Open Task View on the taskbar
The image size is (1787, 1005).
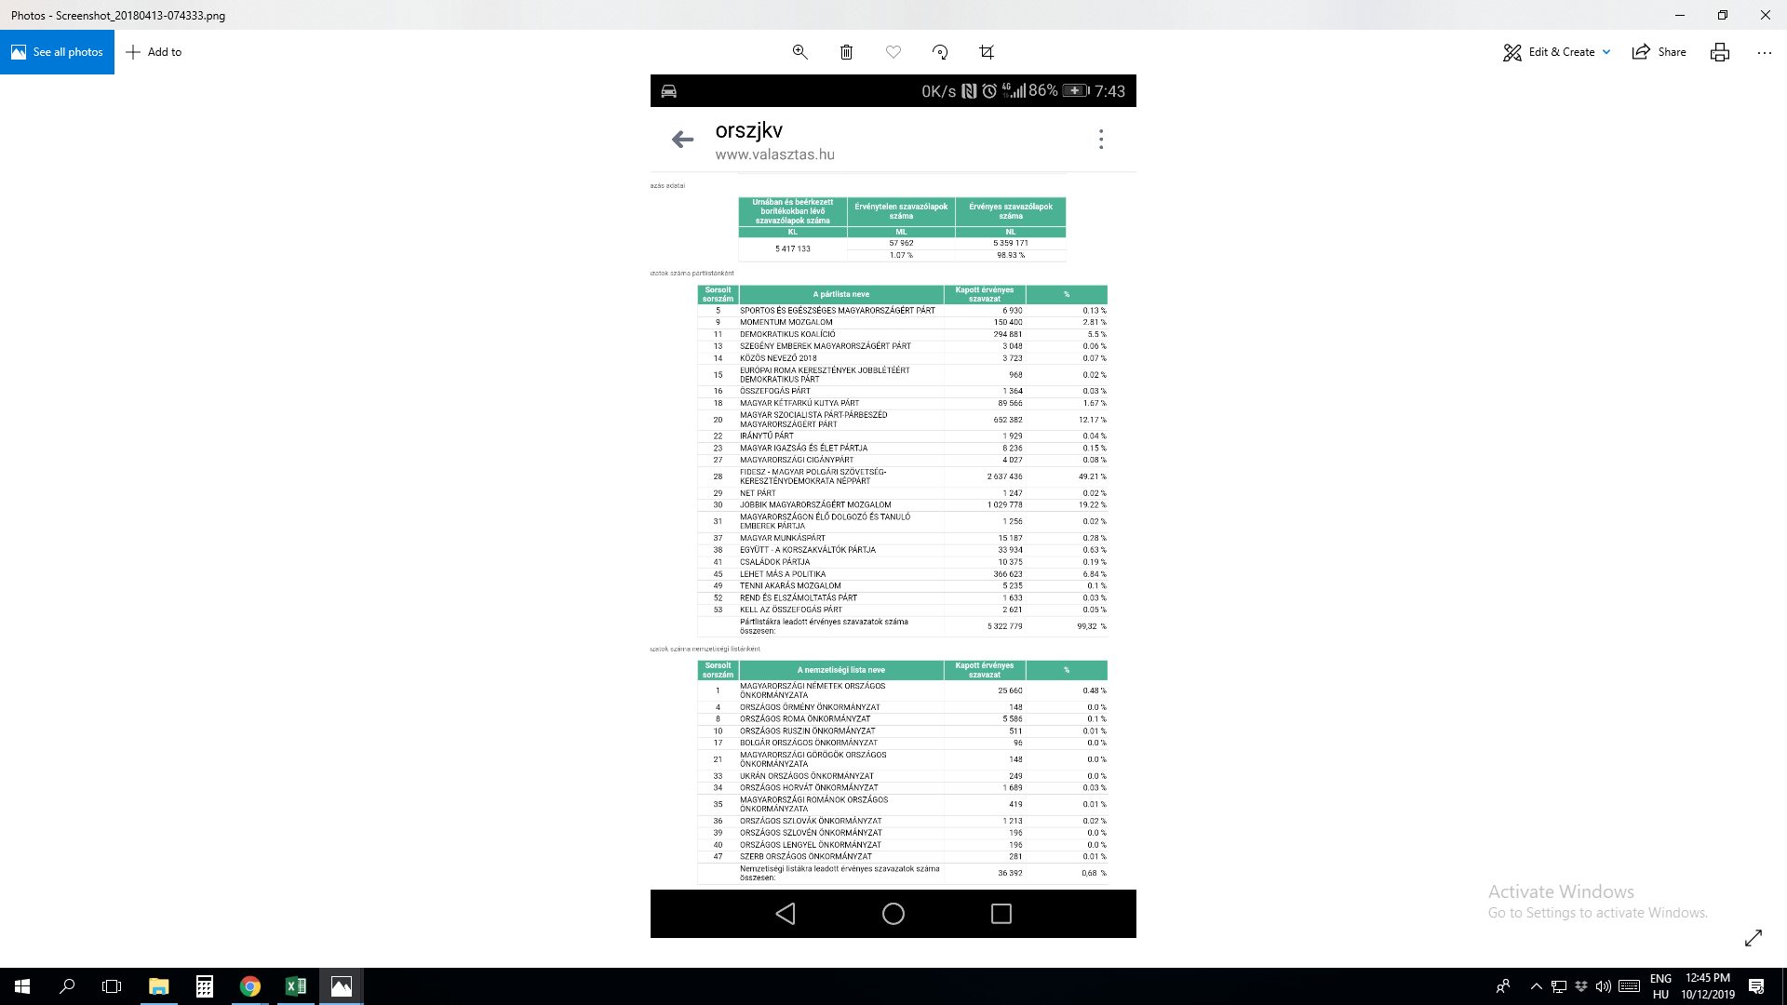click(x=112, y=986)
